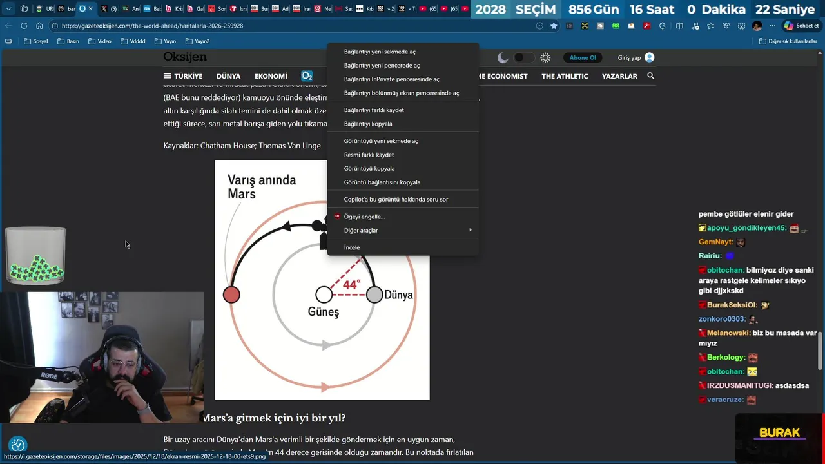Image resolution: width=825 pixels, height=464 pixels.
Task: Click the user avatar next to Giriş yap
Action: pyautogui.click(x=649, y=57)
